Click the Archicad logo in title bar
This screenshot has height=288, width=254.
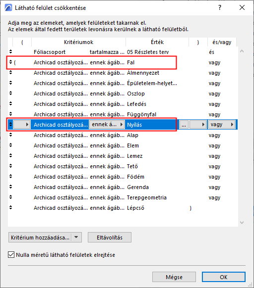coord(8,8)
